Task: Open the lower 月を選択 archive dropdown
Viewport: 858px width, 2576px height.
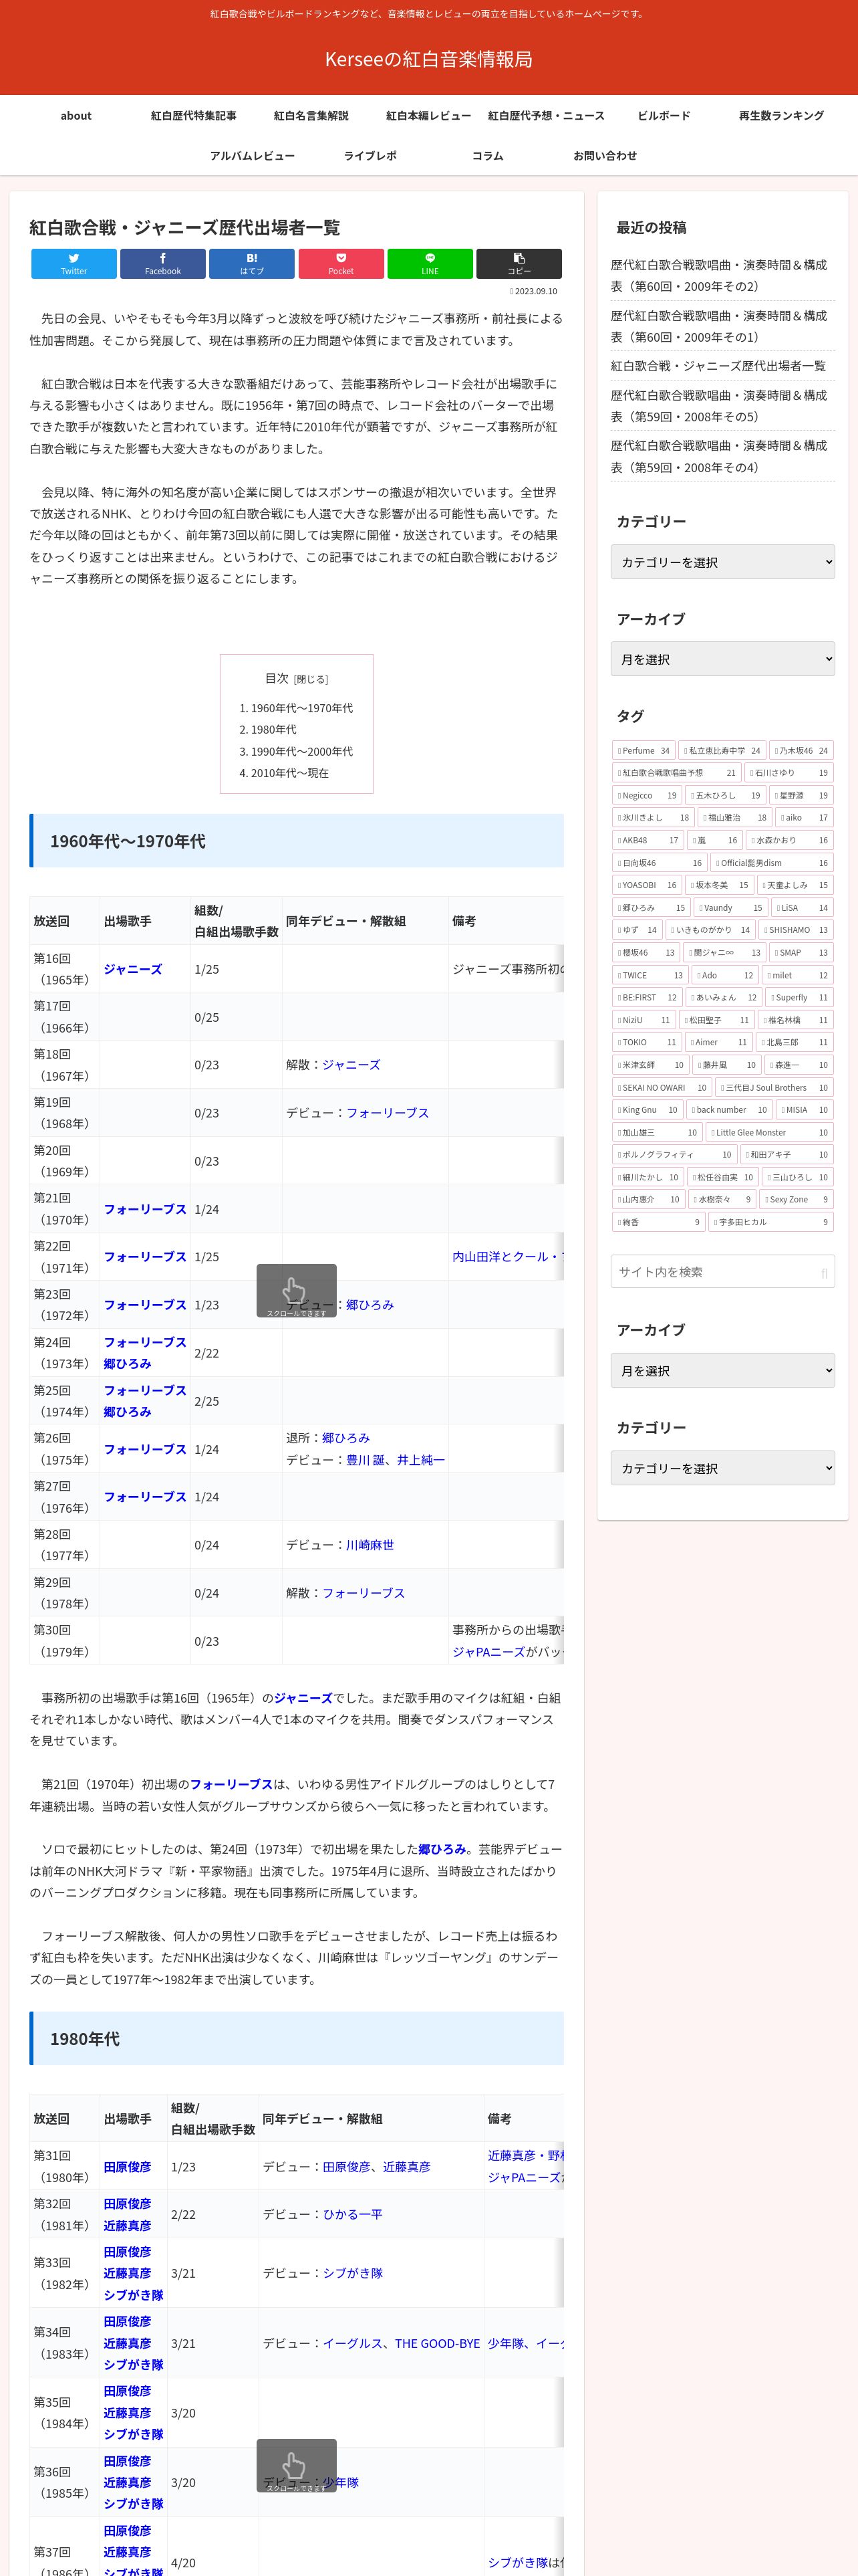Action: pos(722,1371)
